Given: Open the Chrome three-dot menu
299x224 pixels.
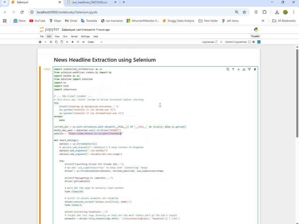Looking at the screenshot, I should tap(294, 12).
